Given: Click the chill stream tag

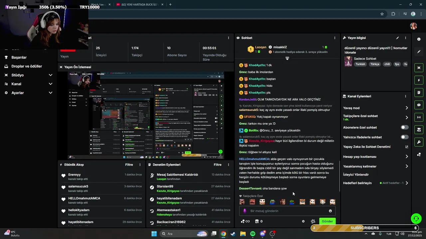Looking at the screenshot, I should coord(387,64).
